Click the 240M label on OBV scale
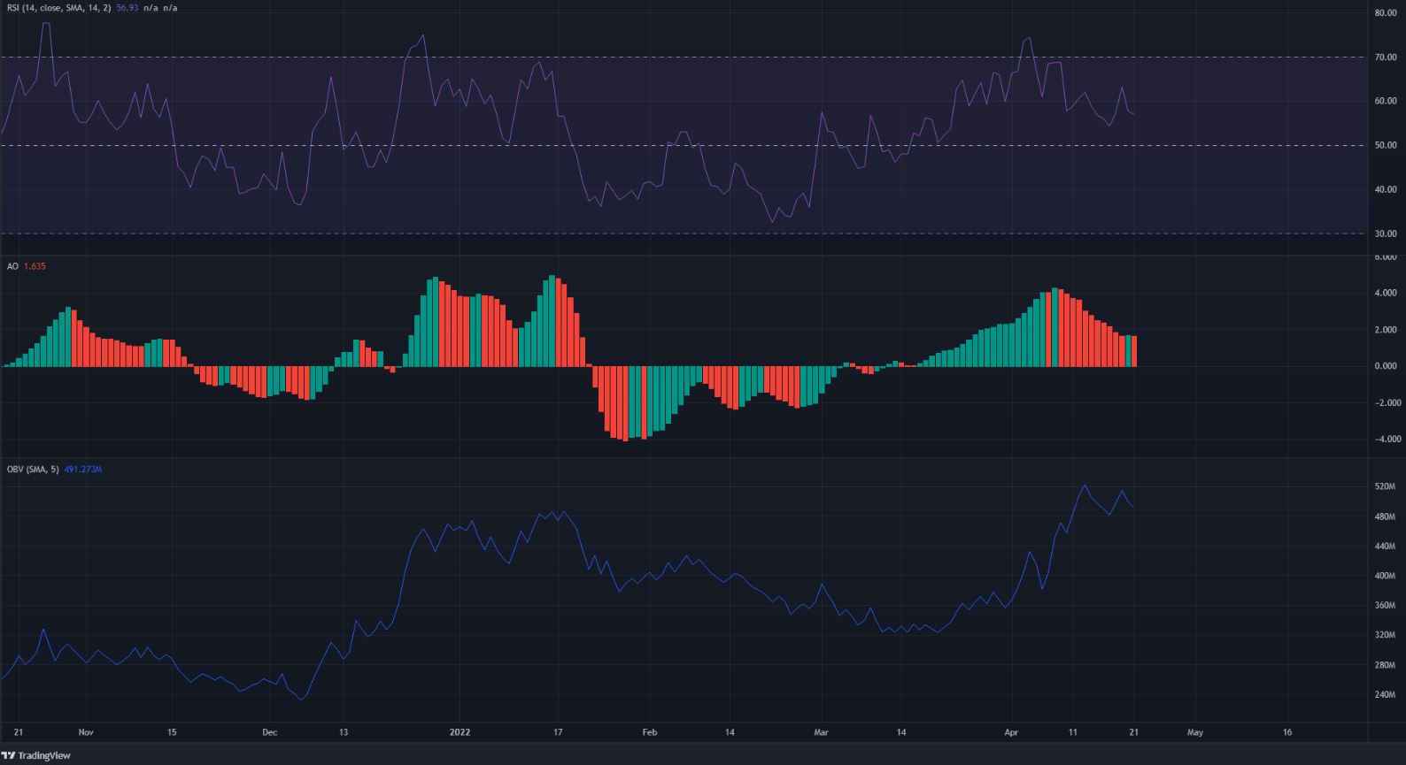Image resolution: width=1406 pixels, height=765 pixels. tap(1385, 695)
